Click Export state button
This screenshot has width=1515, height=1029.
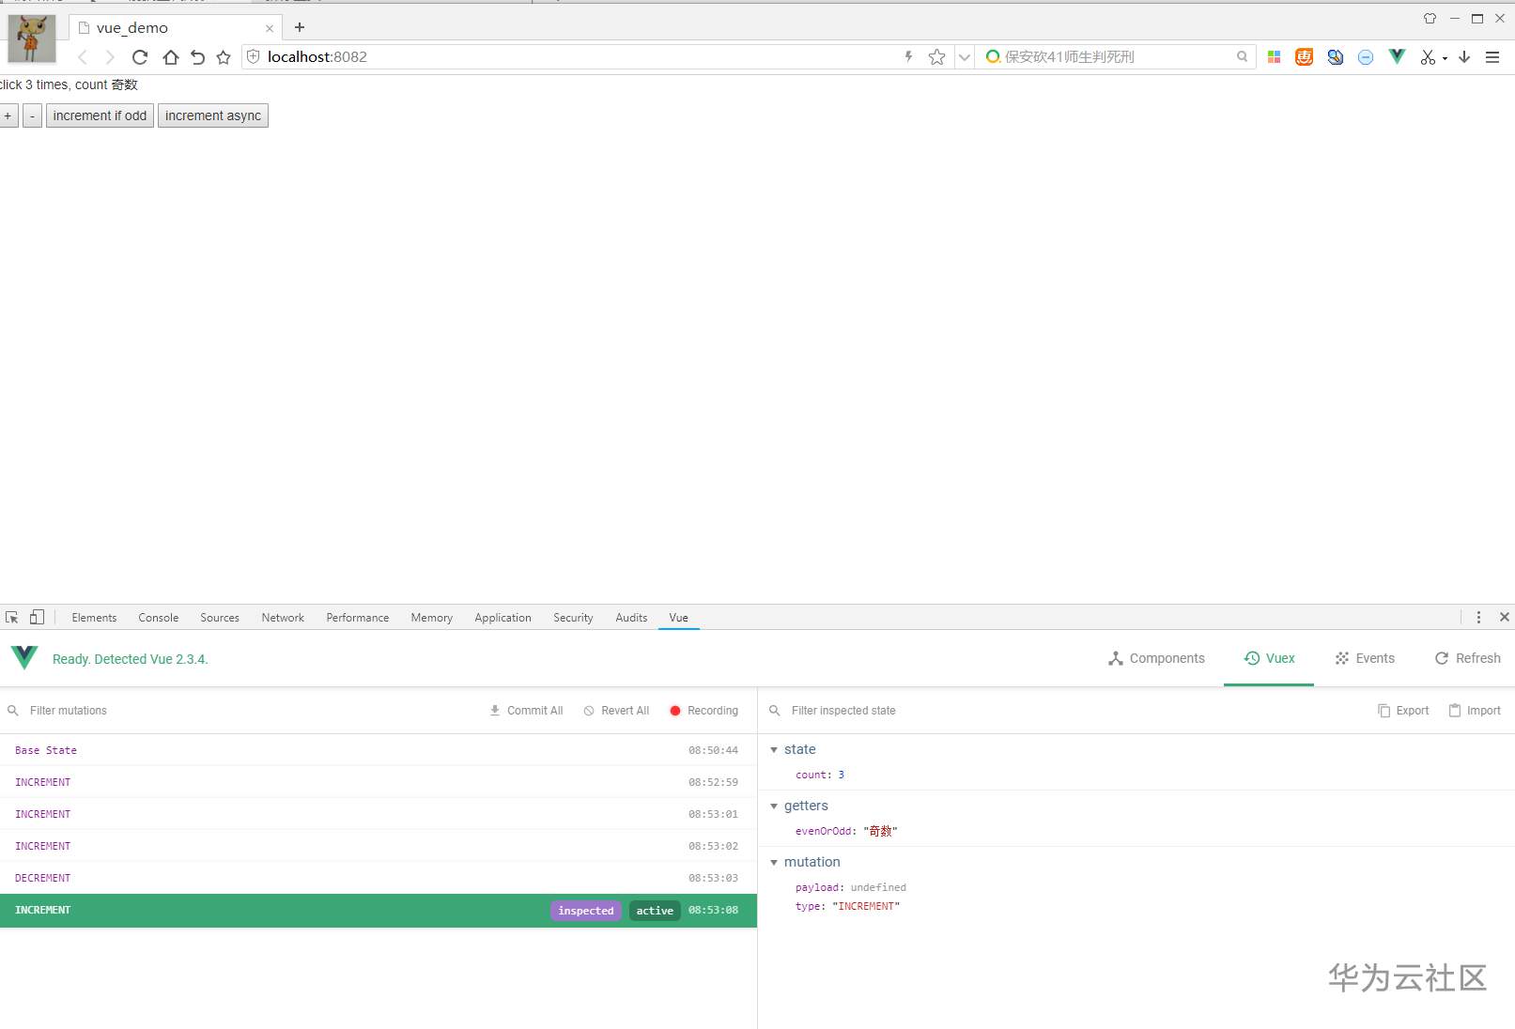click(1403, 711)
